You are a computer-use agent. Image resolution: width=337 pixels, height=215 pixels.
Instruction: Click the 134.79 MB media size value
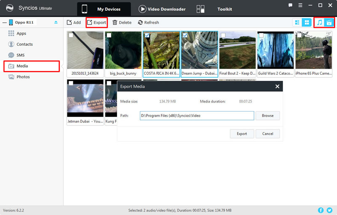click(167, 101)
